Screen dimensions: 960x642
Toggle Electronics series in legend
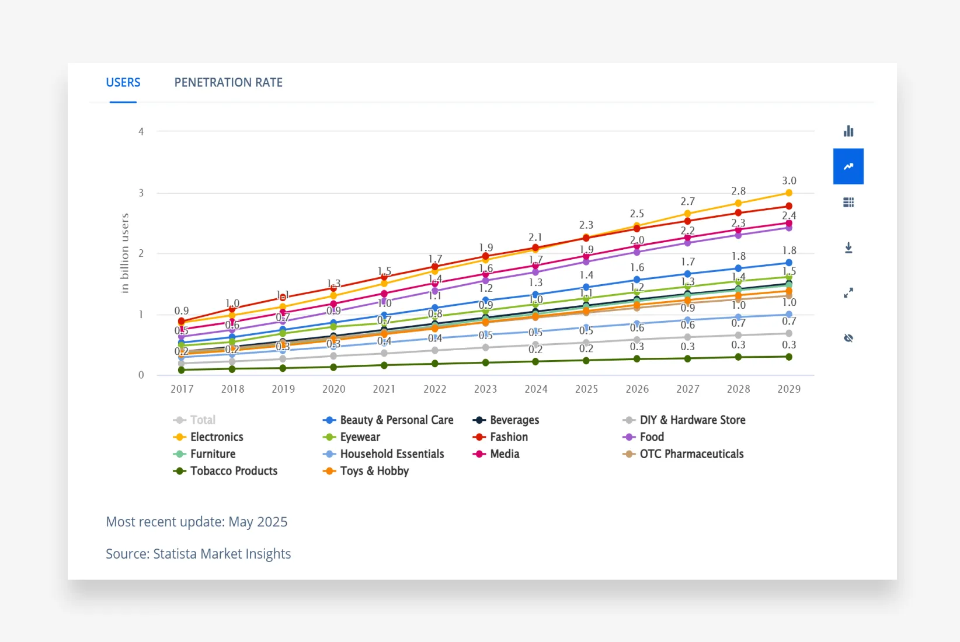coord(216,437)
